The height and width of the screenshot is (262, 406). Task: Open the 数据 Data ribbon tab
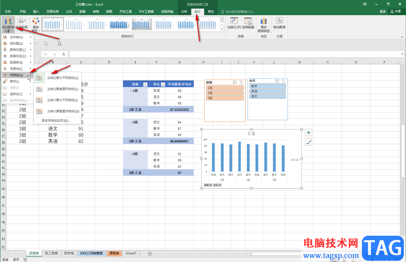82,12
